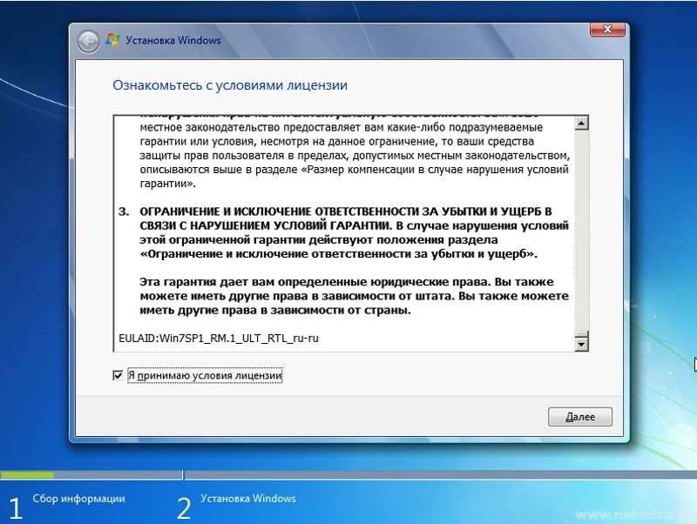
Task: Click the word гарантии». ending the paragraph
Action: [x=167, y=184]
